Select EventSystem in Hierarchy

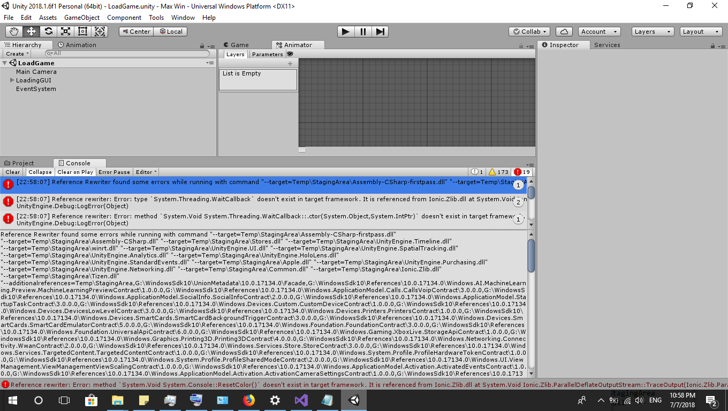(36, 89)
